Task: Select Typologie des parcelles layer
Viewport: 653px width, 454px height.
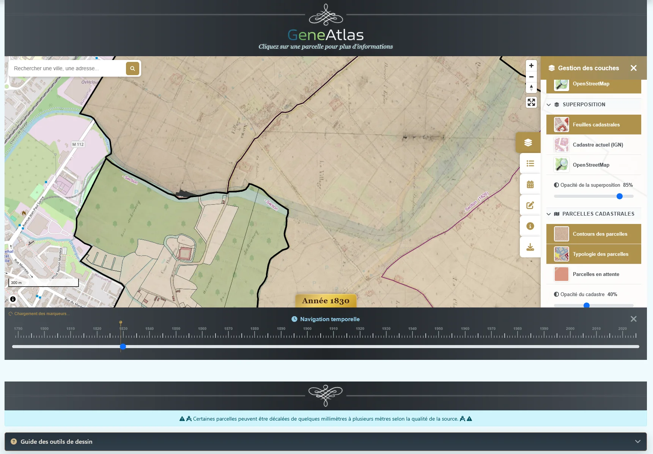Action: tap(593, 254)
